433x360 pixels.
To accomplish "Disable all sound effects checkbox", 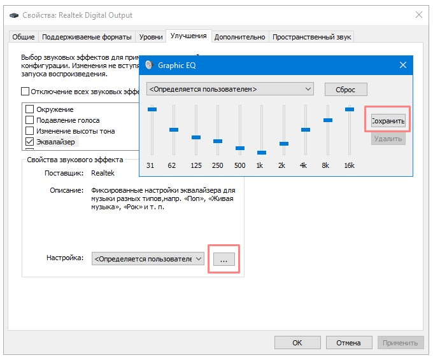I will [25, 92].
